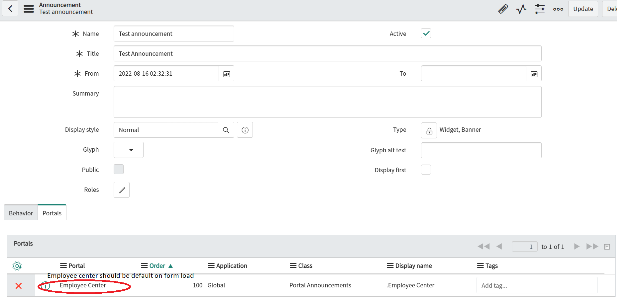Open more options three-dots icon

(x=558, y=9)
